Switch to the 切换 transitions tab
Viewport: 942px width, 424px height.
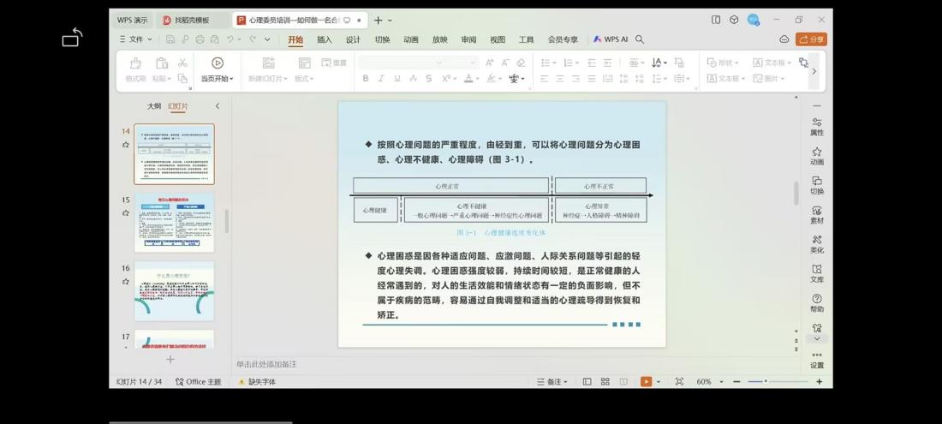coord(382,39)
